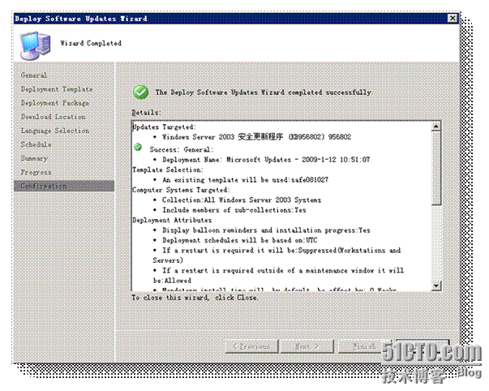This screenshot has height=391, width=489.
Task: Click 'Collection:All Windows Server 2003 Systems' line
Action: click(x=242, y=200)
